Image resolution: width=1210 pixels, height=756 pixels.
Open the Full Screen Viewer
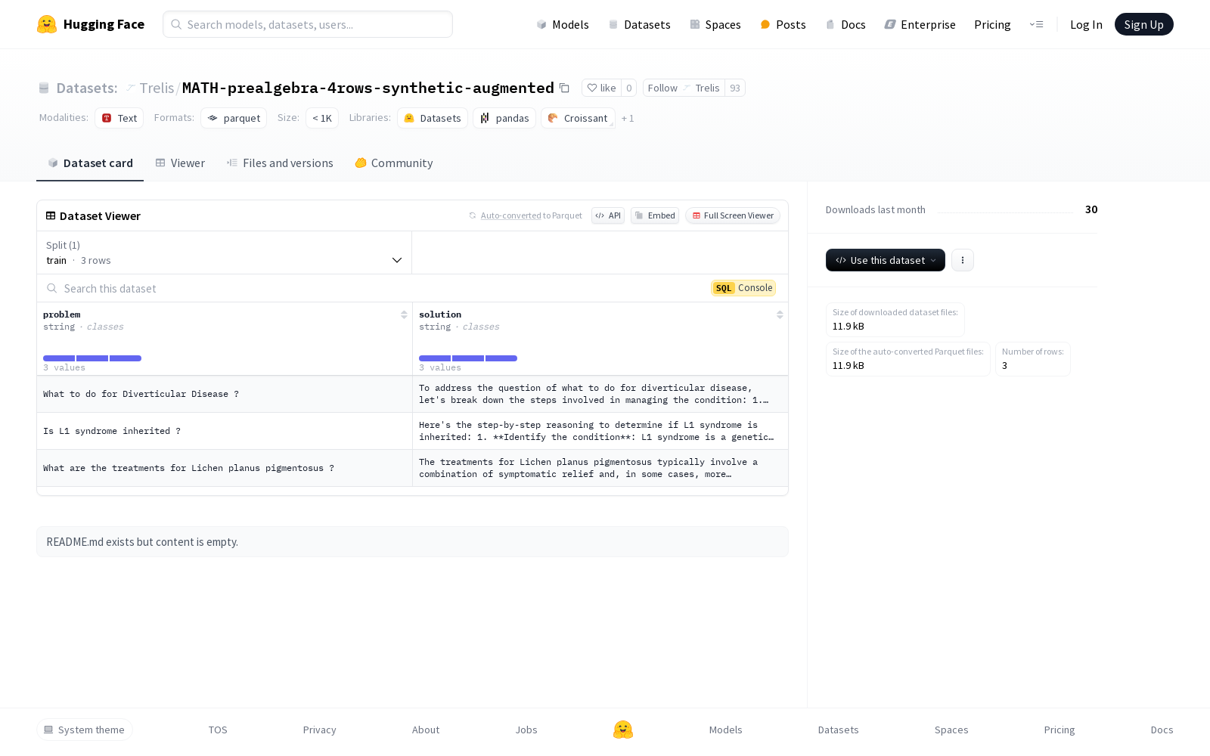tap(733, 215)
